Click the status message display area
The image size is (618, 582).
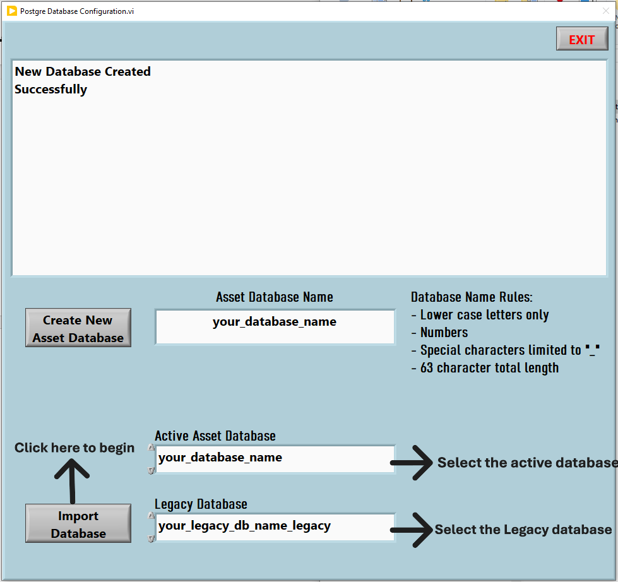click(x=309, y=167)
